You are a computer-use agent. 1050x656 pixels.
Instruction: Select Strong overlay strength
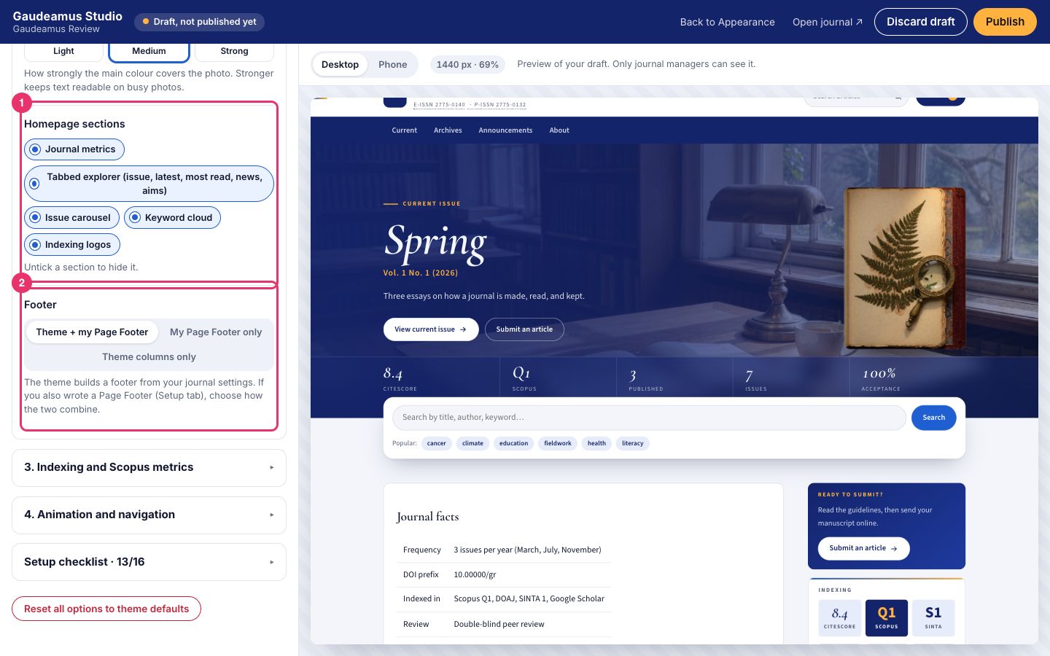point(234,51)
